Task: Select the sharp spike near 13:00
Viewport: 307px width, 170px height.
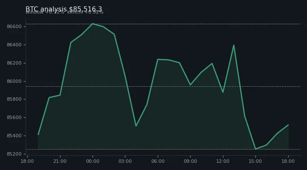Action: point(234,45)
